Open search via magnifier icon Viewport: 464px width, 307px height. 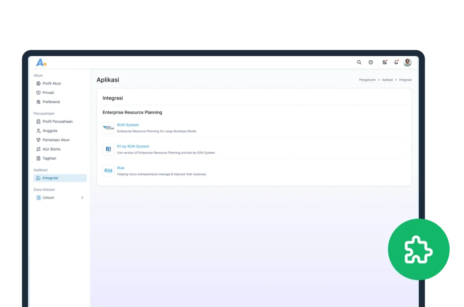coord(359,62)
